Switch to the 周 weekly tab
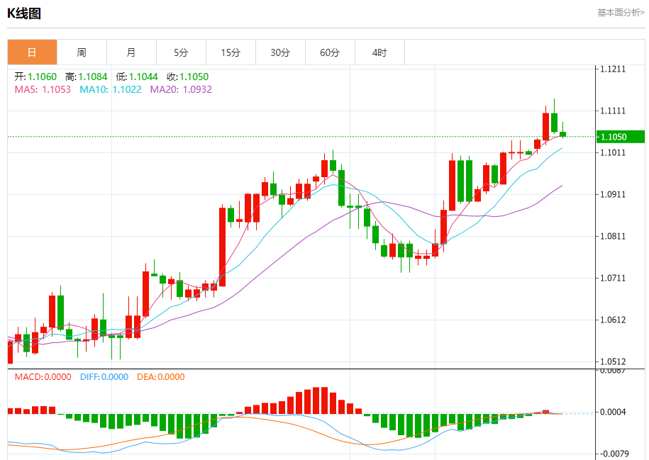The image size is (649, 460). click(x=82, y=52)
